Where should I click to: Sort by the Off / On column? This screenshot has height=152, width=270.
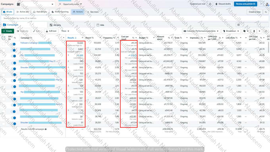click(x=15, y=38)
